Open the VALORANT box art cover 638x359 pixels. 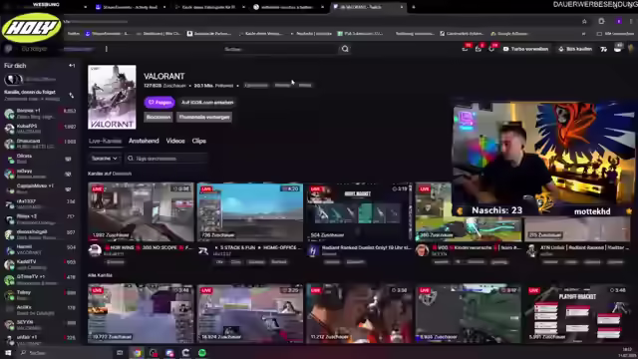coord(112,97)
